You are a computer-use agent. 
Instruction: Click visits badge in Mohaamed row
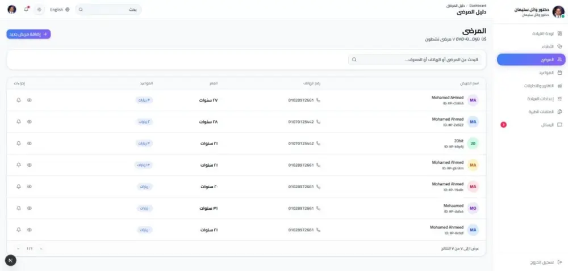[145, 209]
